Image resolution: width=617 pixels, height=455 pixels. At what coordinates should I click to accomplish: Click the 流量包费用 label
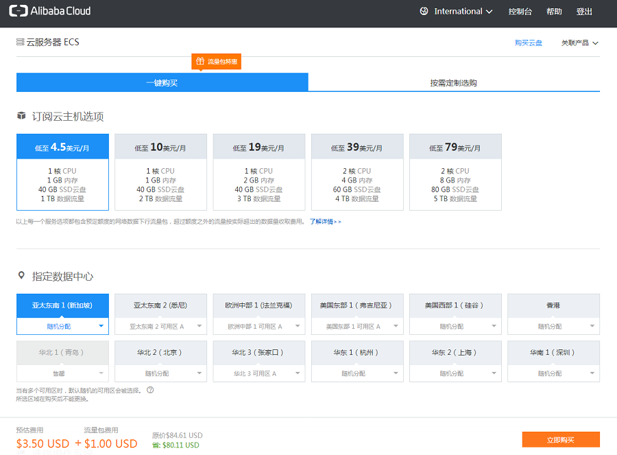pyautogui.click(x=101, y=430)
